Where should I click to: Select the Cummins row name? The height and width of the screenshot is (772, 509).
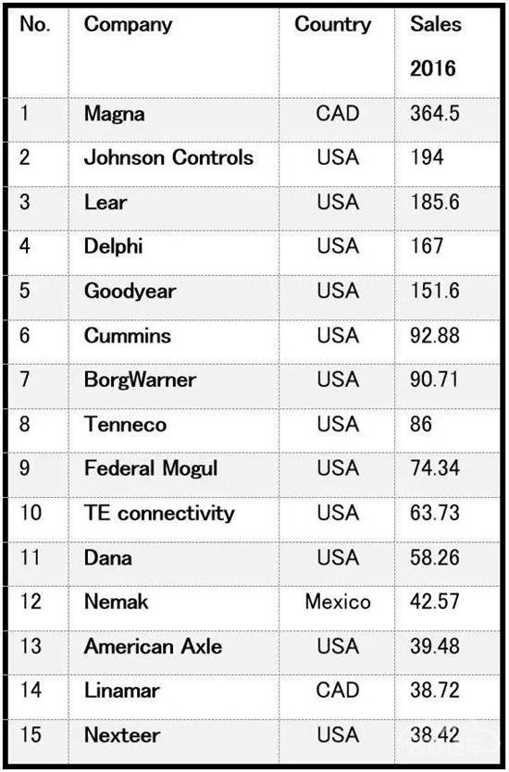(128, 336)
